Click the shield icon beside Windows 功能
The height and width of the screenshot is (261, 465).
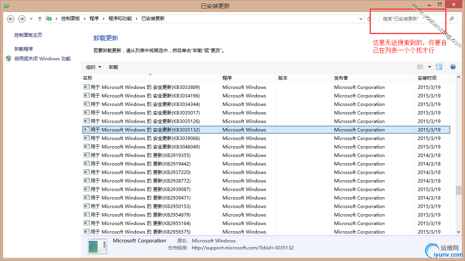(x=9, y=59)
